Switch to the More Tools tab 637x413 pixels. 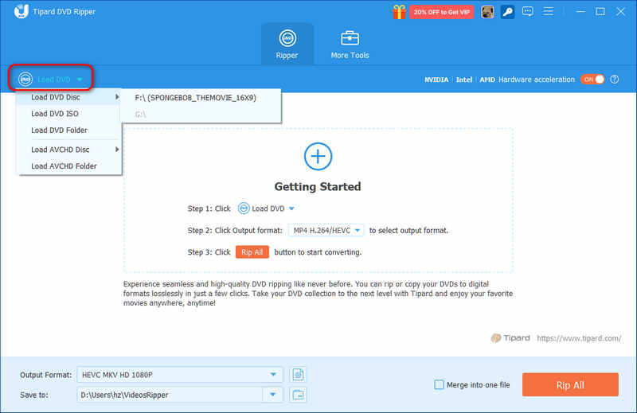pos(350,45)
